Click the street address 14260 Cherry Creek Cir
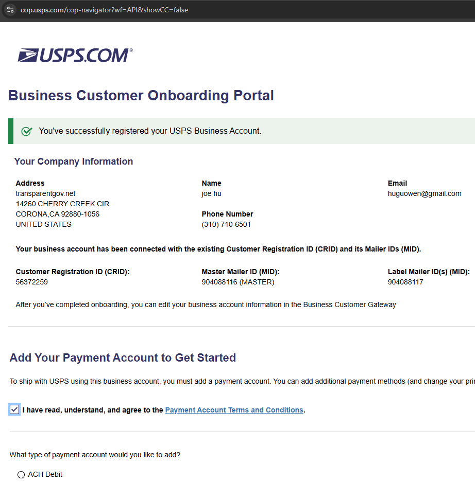 (x=62, y=204)
